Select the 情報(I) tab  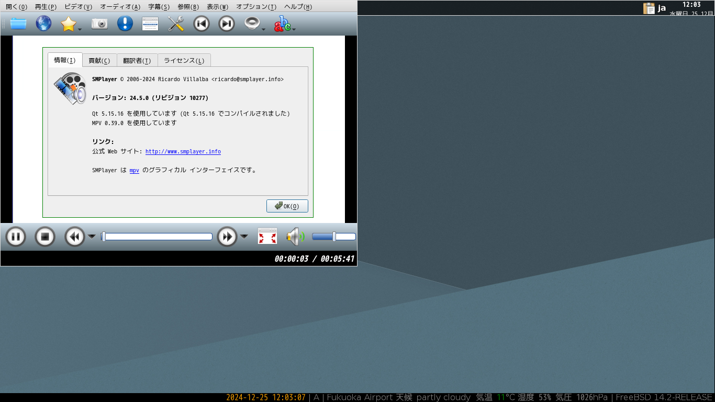pos(65,60)
